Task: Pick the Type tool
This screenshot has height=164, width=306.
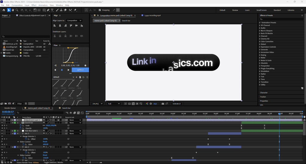Action: pyautogui.click(x=52, y=10)
